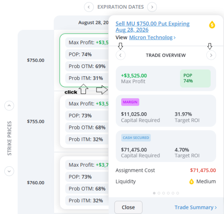
Task: Click the yellow dollar drop icon in header
Action: click(x=212, y=25)
